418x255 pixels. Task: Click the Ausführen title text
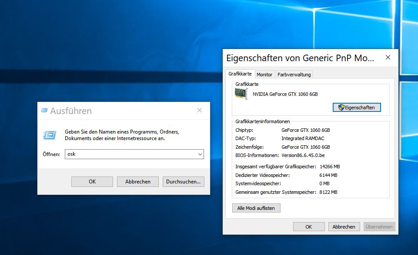71,111
